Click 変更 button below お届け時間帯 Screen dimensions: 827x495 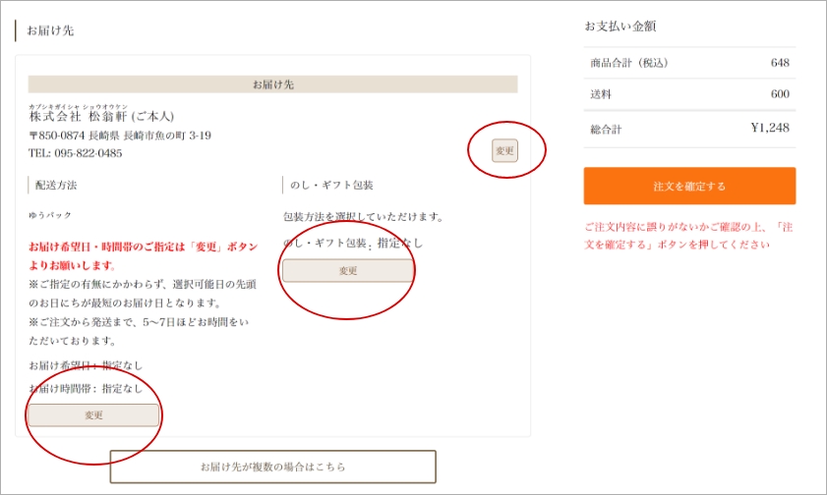pyautogui.click(x=93, y=415)
